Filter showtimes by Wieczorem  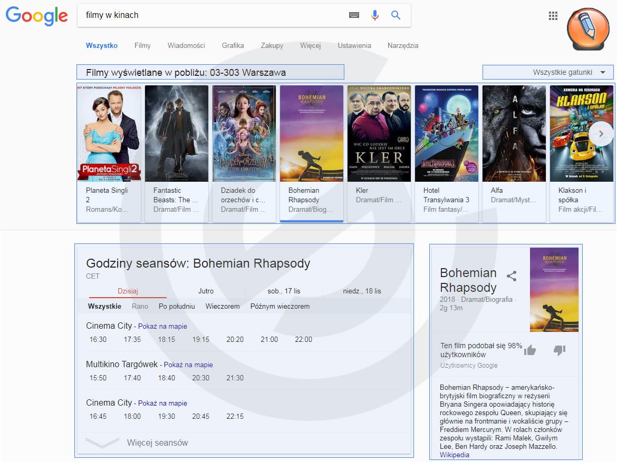[223, 306]
